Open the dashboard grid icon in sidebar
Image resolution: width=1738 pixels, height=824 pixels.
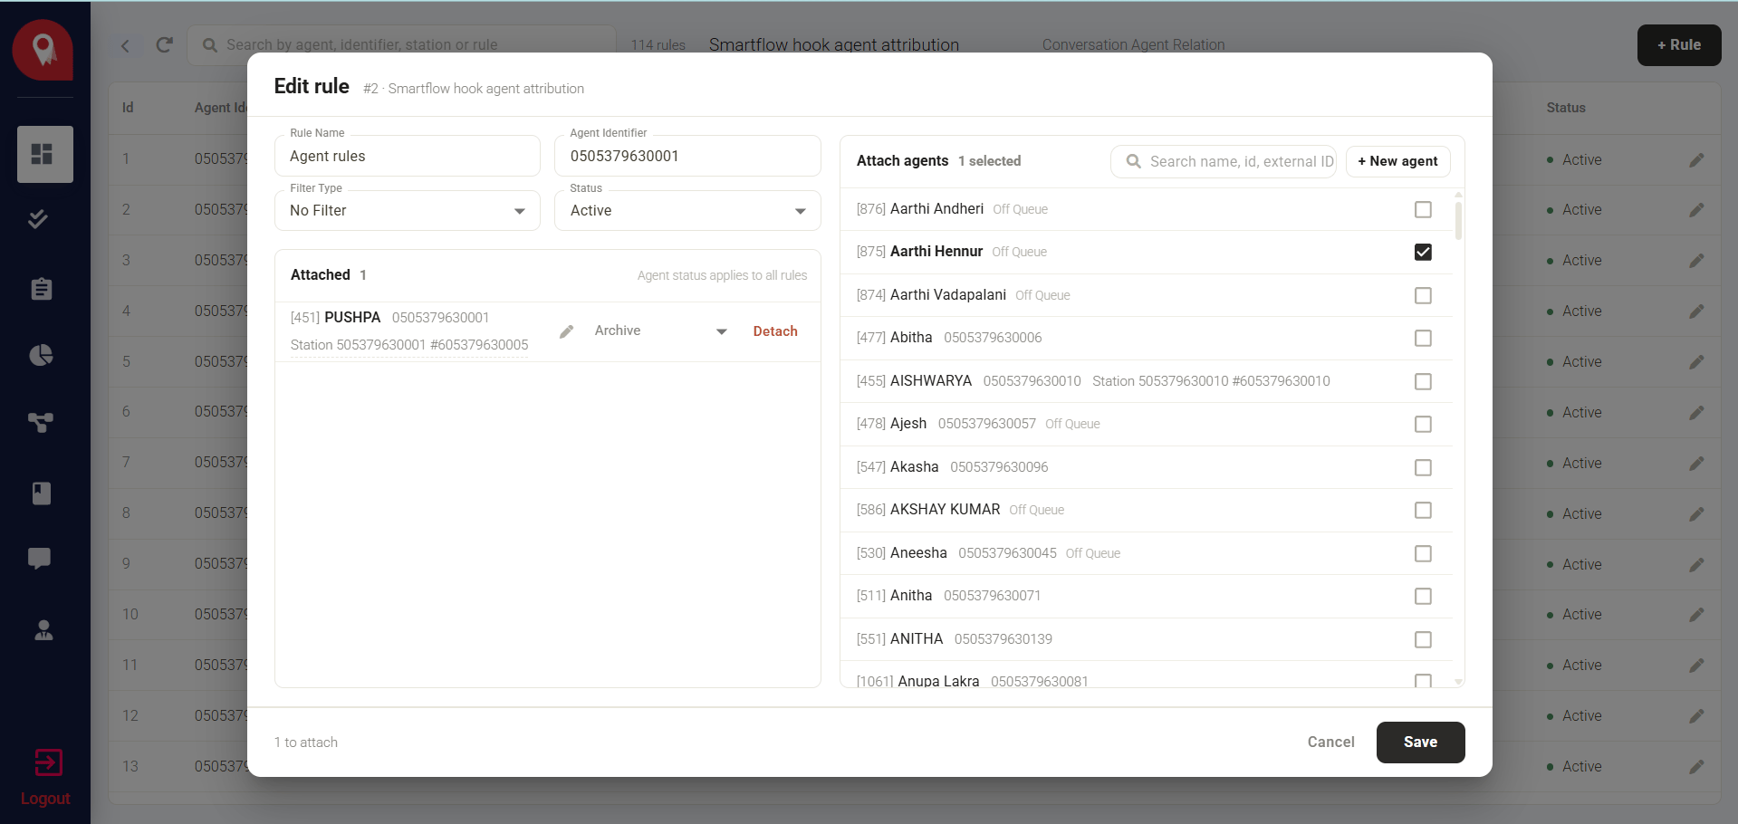(x=42, y=154)
